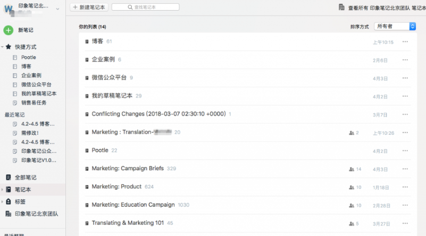Open 我的草稿笔记本 shortcut in the sidebar

click(x=39, y=93)
